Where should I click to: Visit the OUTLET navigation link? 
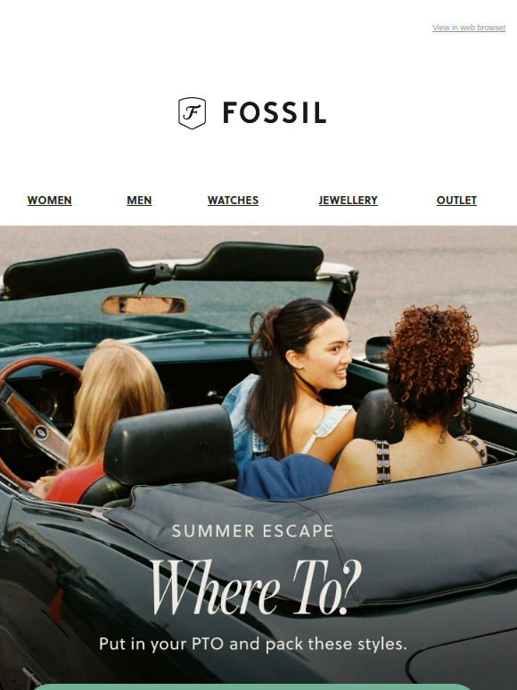click(456, 201)
